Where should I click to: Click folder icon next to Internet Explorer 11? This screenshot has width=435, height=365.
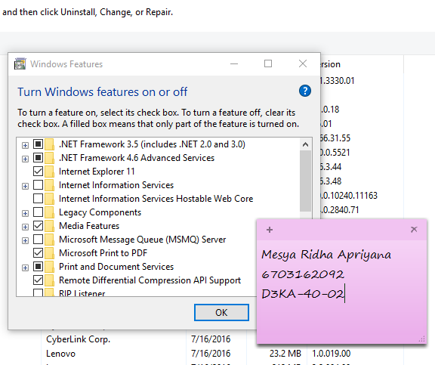[x=49, y=172]
